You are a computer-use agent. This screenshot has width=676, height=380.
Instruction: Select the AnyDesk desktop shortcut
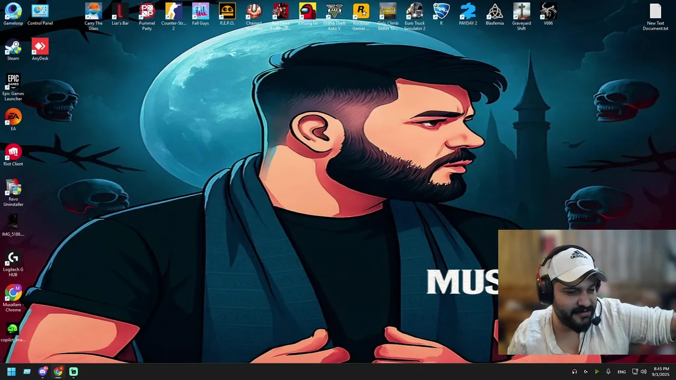coord(40,50)
